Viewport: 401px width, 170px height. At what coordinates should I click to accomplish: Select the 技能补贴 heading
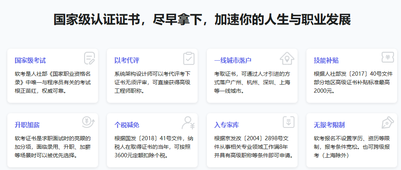(326, 61)
